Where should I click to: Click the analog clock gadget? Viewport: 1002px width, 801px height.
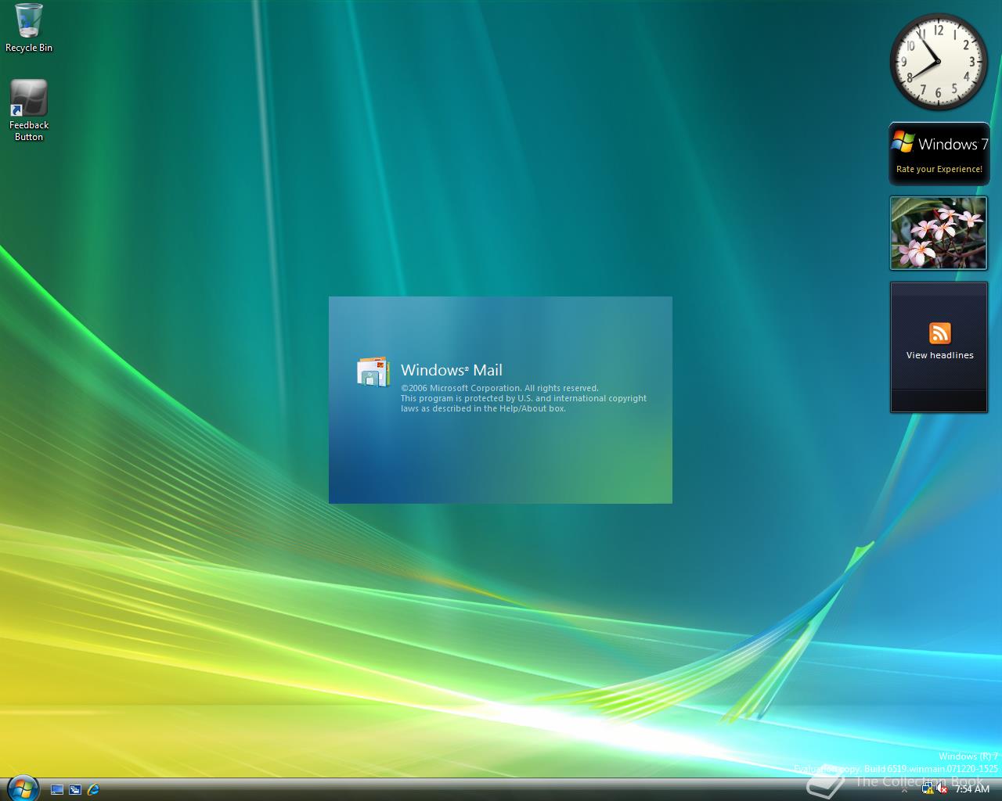pos(938,61)
